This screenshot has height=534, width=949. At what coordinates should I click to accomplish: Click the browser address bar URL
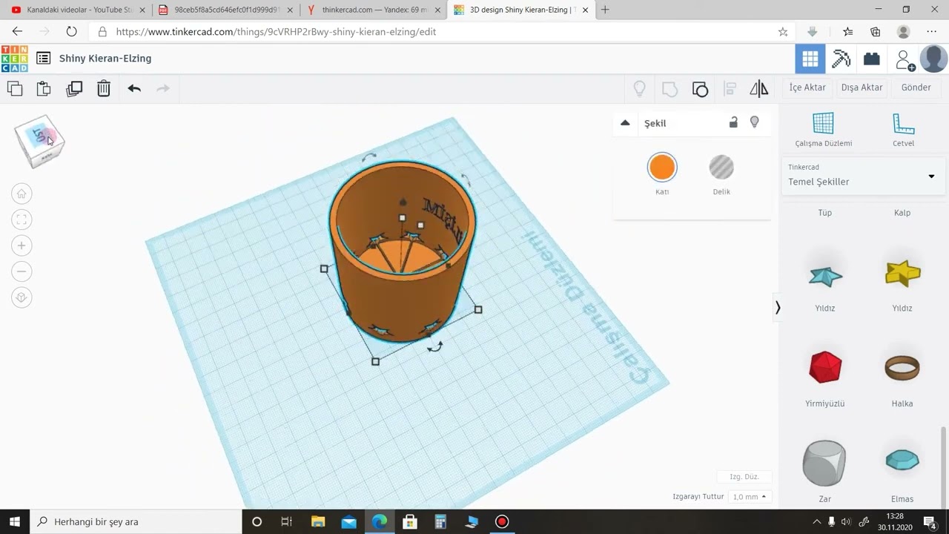click(x=276, y=32)
